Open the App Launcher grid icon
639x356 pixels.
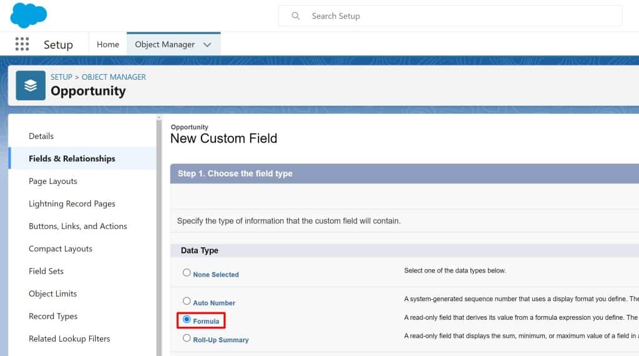[x=22, y=44]
